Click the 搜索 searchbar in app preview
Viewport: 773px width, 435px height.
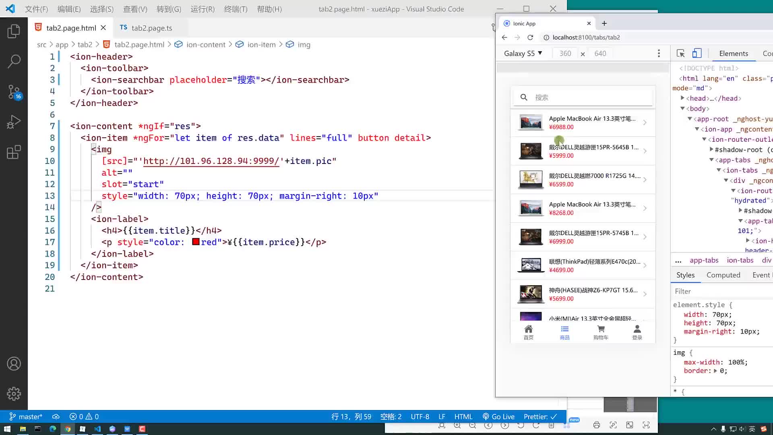point(583,97)
